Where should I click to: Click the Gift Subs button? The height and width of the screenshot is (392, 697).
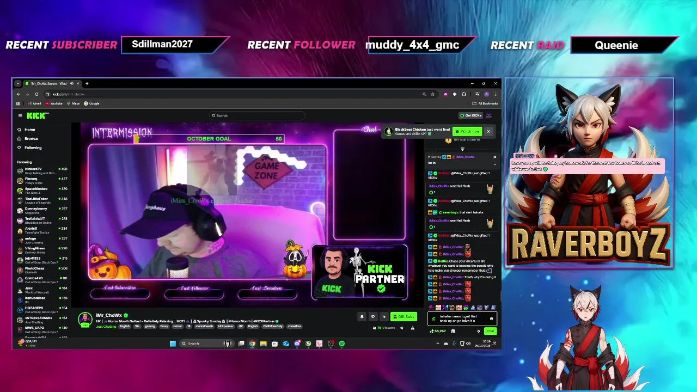[x=403, y=316]
